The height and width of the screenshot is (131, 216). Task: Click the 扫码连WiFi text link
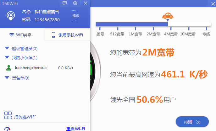pos(25,117)
